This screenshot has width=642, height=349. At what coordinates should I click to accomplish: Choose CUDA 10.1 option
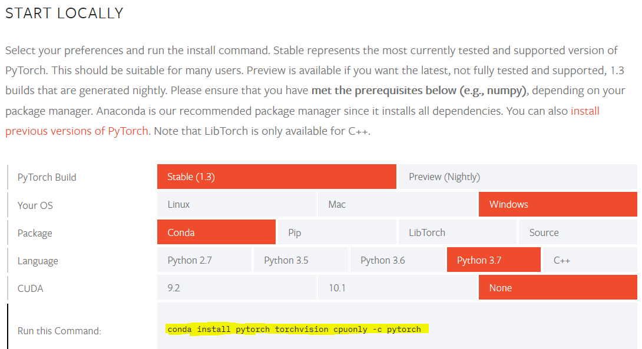pyautogui.click(x=396, y=288)
